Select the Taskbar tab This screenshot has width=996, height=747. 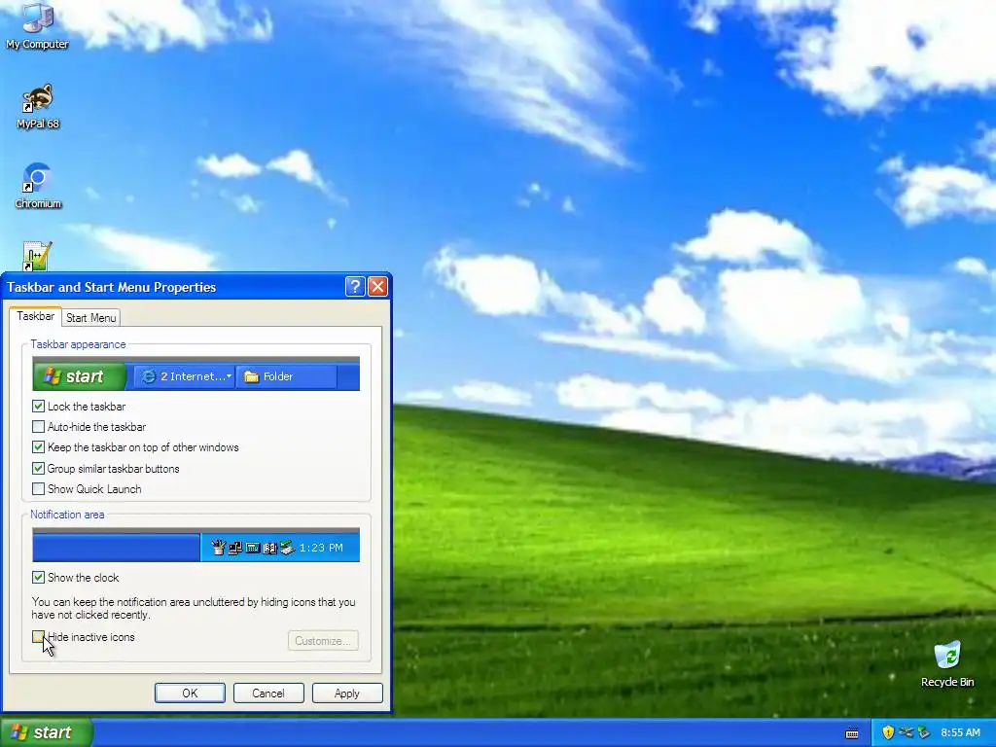(x=36, y=316)
